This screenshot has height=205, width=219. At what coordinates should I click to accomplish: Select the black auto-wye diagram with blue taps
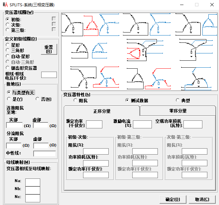(x=196, y=50)
